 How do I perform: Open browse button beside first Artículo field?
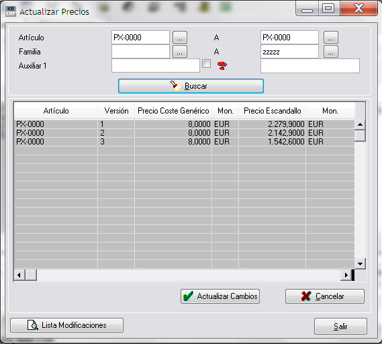coord(180,38)
